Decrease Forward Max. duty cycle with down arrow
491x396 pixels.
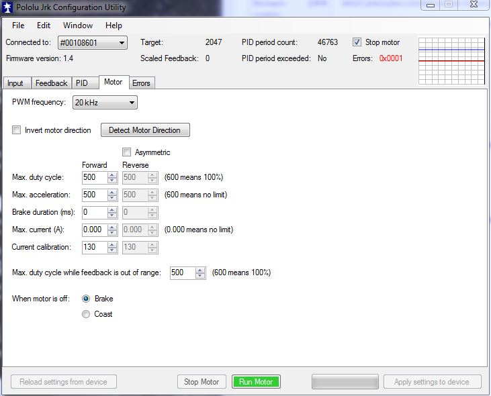tap(112, 181)
